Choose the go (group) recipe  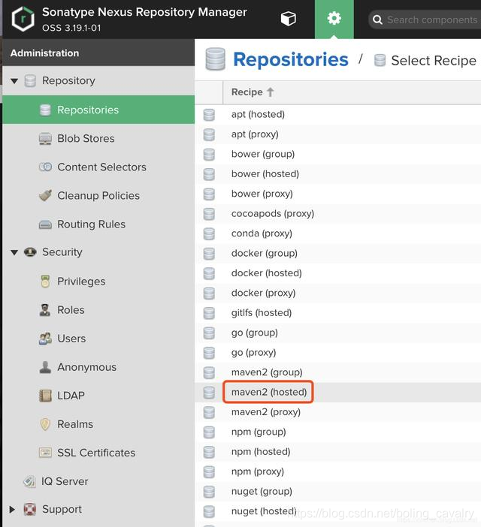(x=337, y=333)
